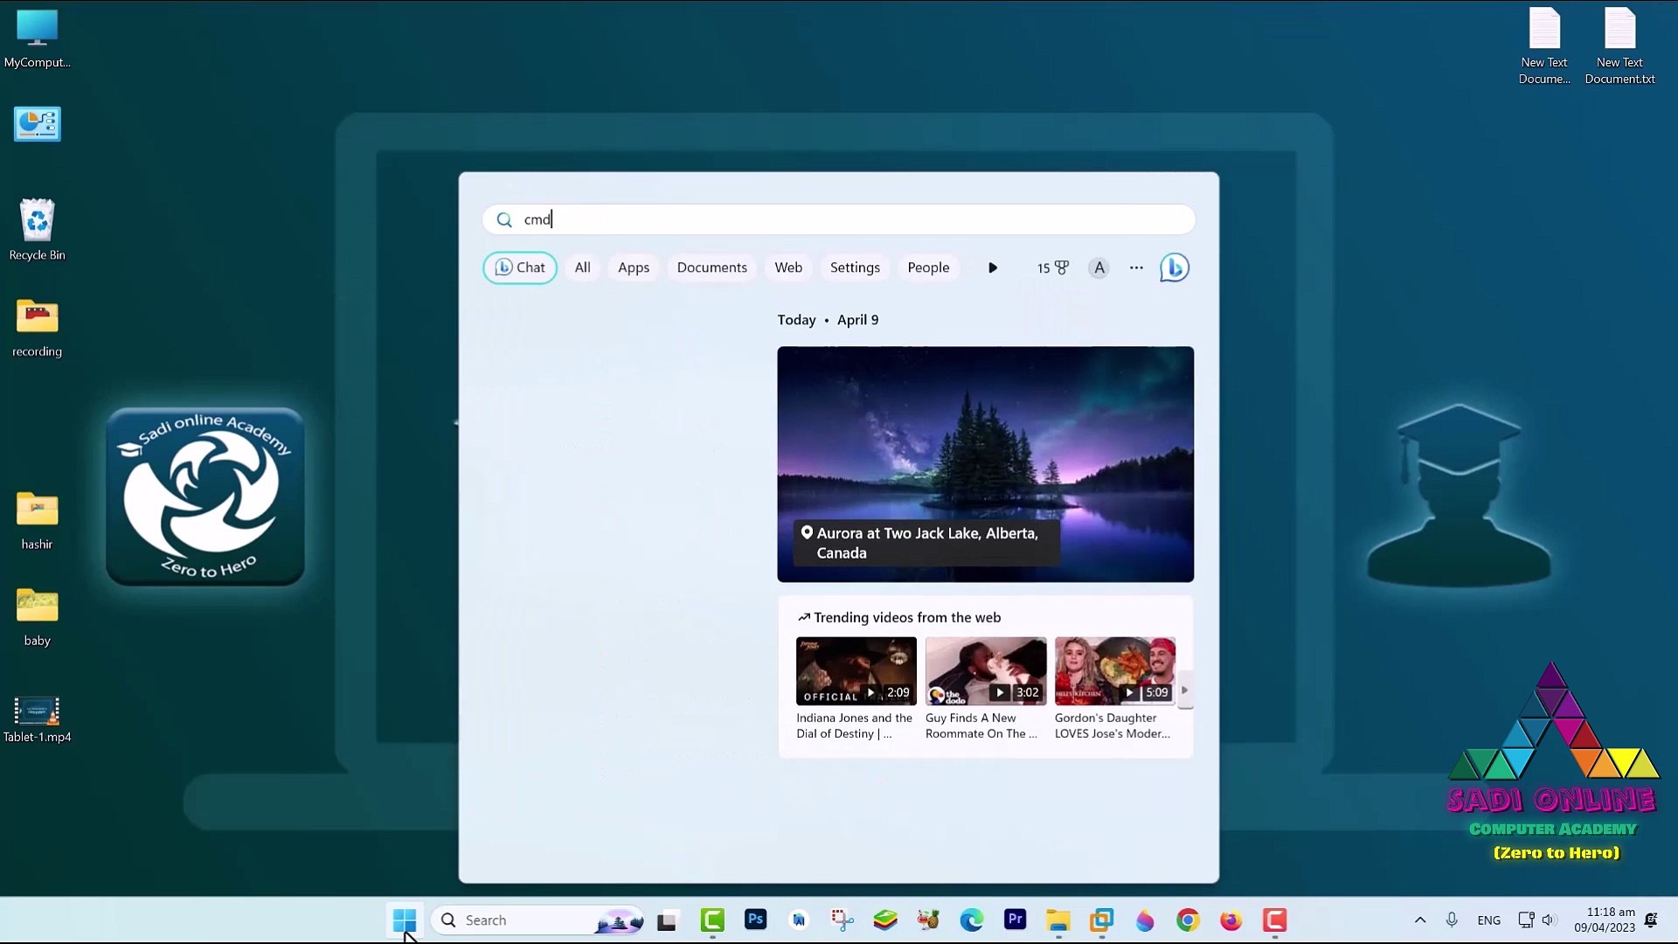Click the Chat button in search

520,267
